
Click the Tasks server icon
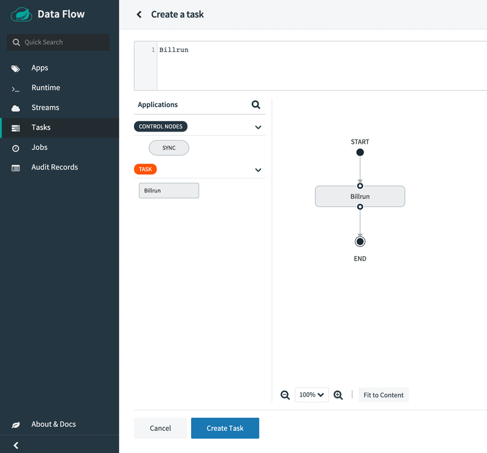[16, 128]
